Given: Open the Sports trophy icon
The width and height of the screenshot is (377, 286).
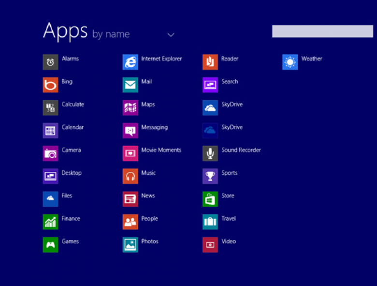Looking at the screenshot, I should point(210,176).
